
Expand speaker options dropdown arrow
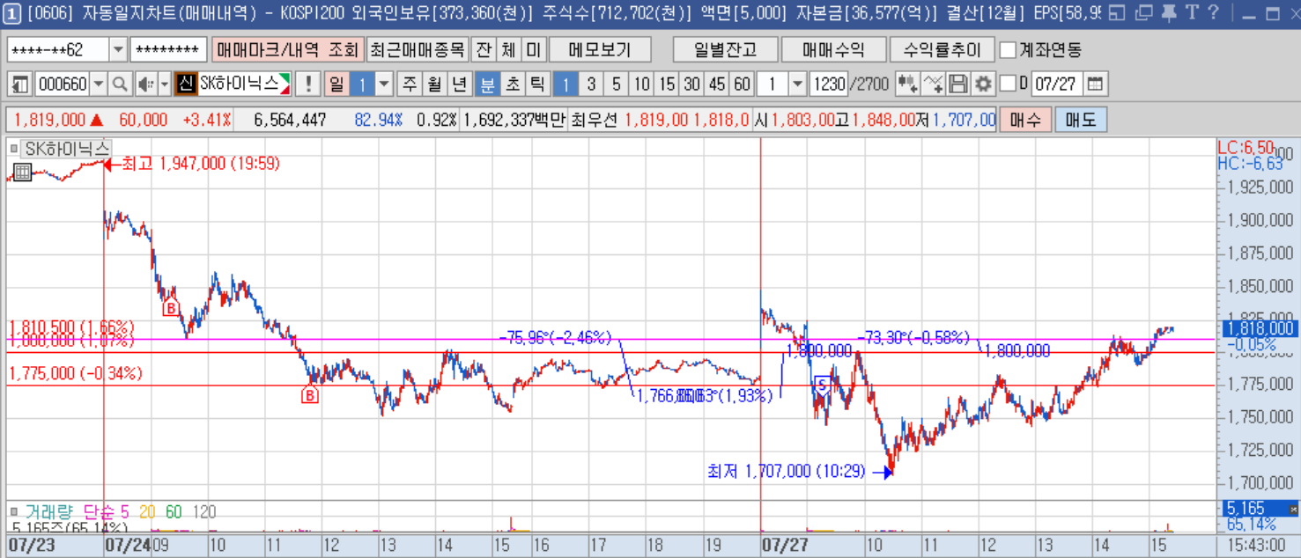click(x=165, y=84)
